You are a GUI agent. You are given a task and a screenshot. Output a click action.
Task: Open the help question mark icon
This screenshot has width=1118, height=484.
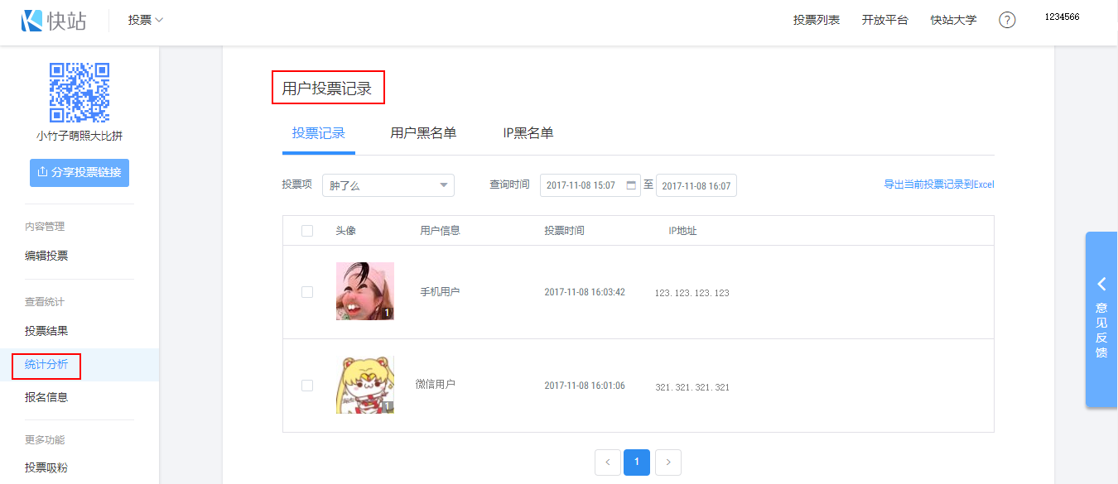[1007, 20]
